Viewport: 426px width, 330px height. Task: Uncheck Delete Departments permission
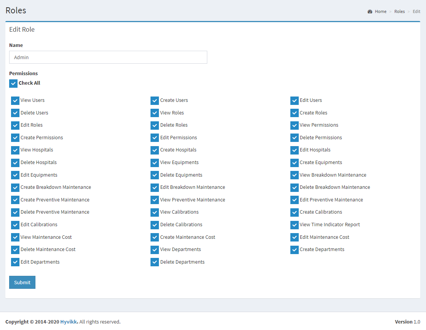pos(155,262)
